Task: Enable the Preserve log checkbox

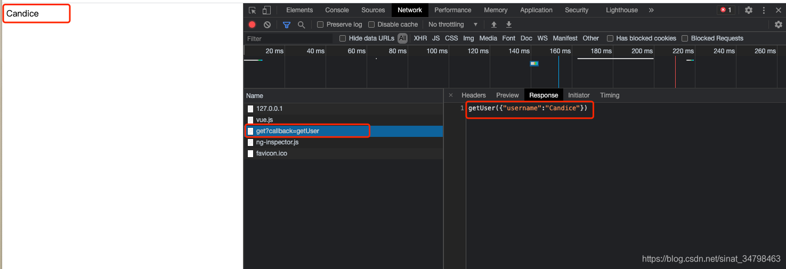Action: [x=320, y=25]
